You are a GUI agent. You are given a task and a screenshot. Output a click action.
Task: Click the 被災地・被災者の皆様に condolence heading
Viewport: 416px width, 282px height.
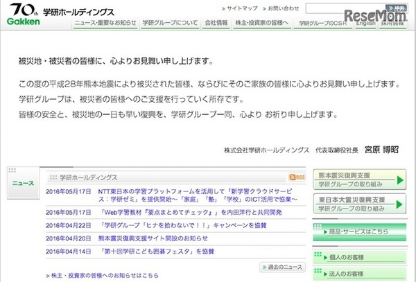(x=116, y=61)
